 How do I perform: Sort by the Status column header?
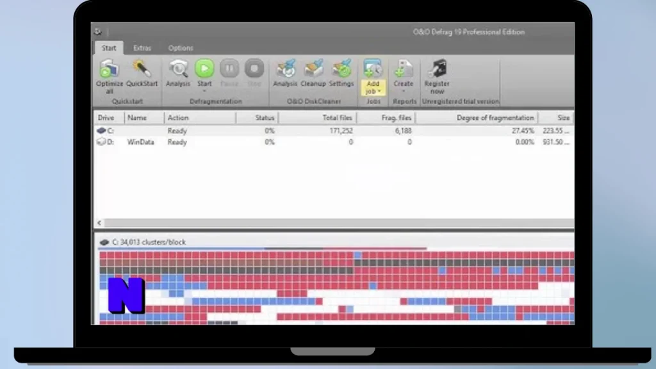pyautogui.click(x=257, y=118)
